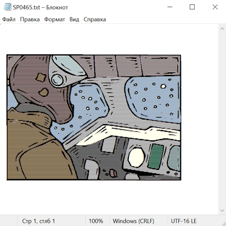Screen dimensions: 226x226
Task: Maximize the Notepad window
Action: click(192, 7)
